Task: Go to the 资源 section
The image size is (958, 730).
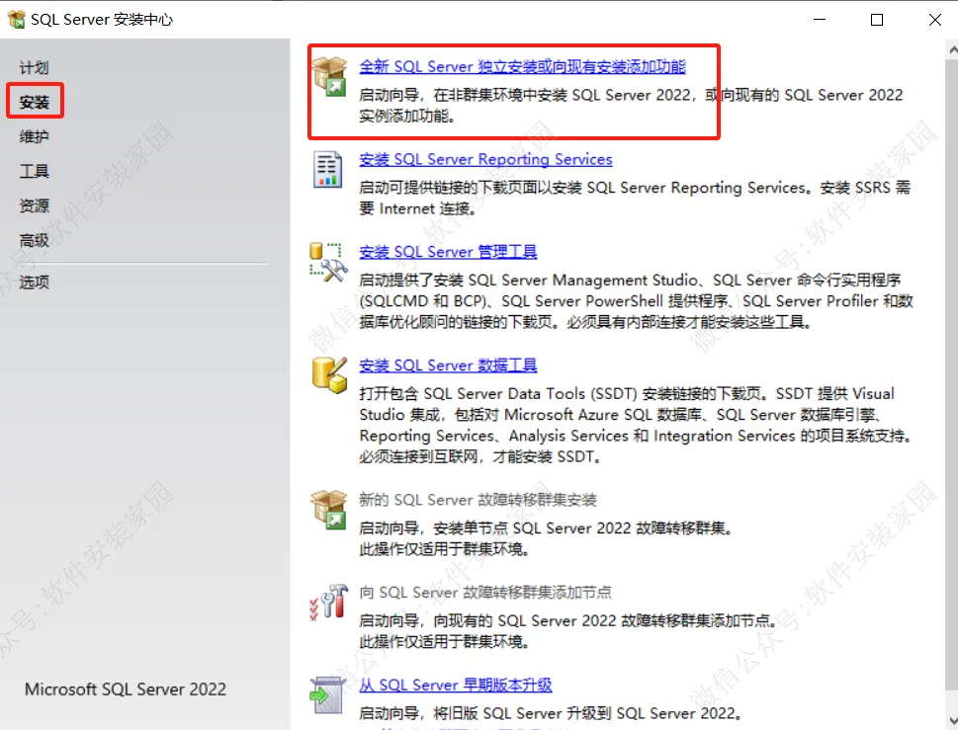Action: click(35, 205)
